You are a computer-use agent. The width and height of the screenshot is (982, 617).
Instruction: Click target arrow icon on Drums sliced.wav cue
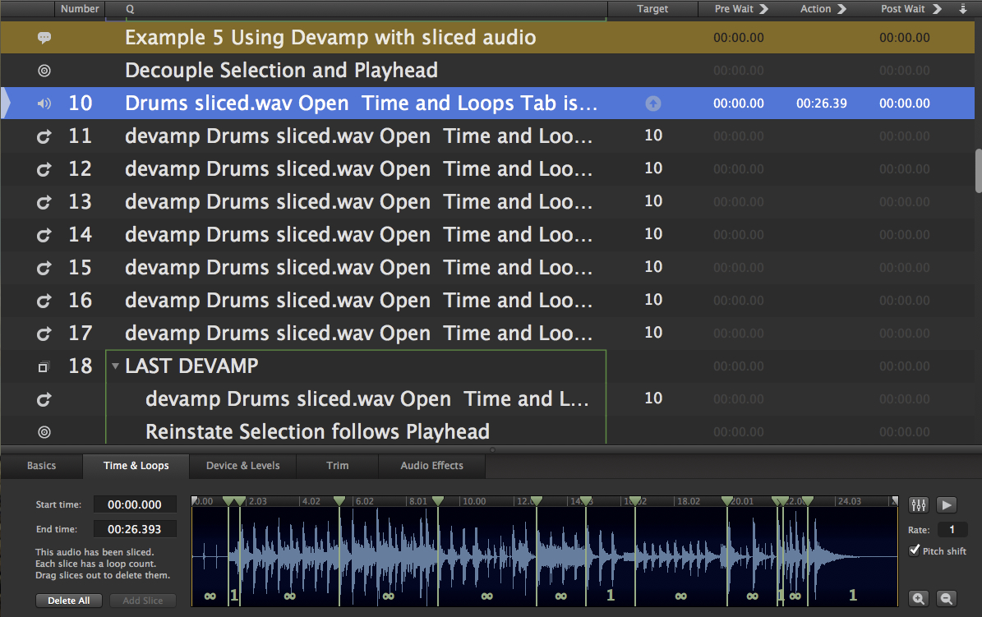[x=653, y=104]
